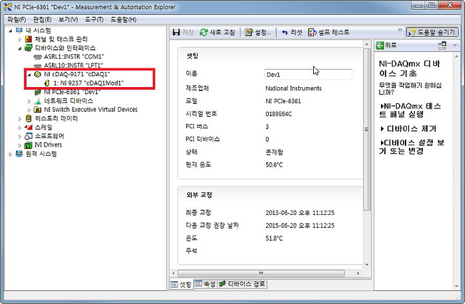The image size is (465, 304).
Task: Click the help pane layout icon
Action: click(442, 45)
